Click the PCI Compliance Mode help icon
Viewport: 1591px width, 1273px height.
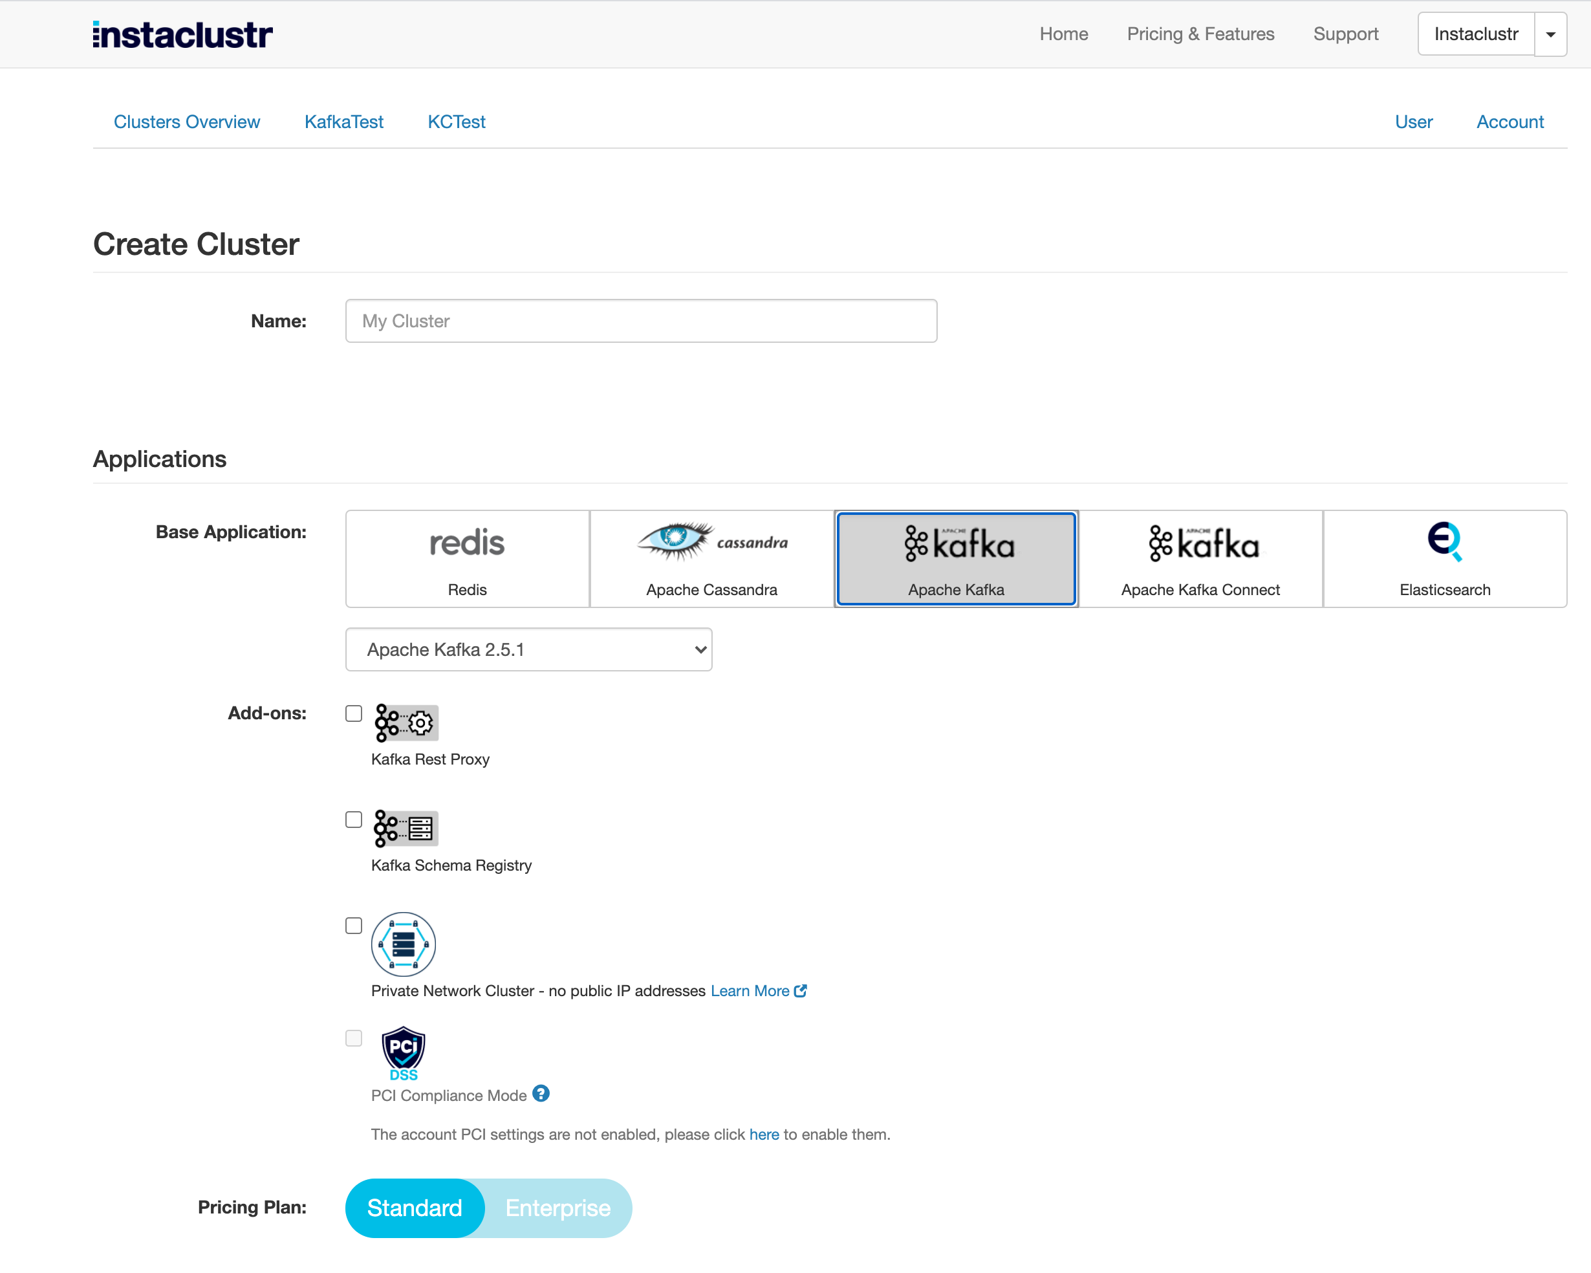tap(541, 1094)
